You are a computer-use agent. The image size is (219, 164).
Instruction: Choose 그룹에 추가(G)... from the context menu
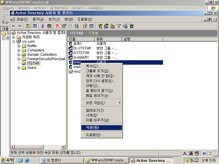click(102, 71)
